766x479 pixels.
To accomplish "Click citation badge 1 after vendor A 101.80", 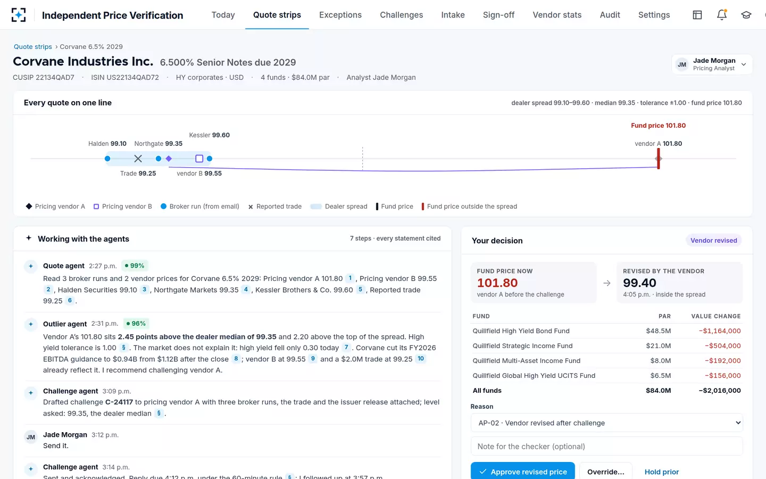I will pos(350,278).
